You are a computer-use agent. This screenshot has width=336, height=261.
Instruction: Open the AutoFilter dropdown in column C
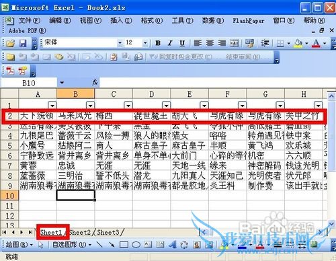[x=128, y=105]
